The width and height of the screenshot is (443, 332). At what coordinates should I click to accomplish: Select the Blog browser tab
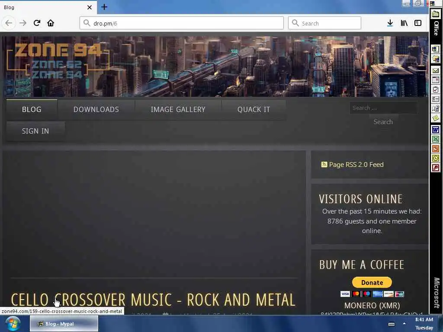[48, 7]
